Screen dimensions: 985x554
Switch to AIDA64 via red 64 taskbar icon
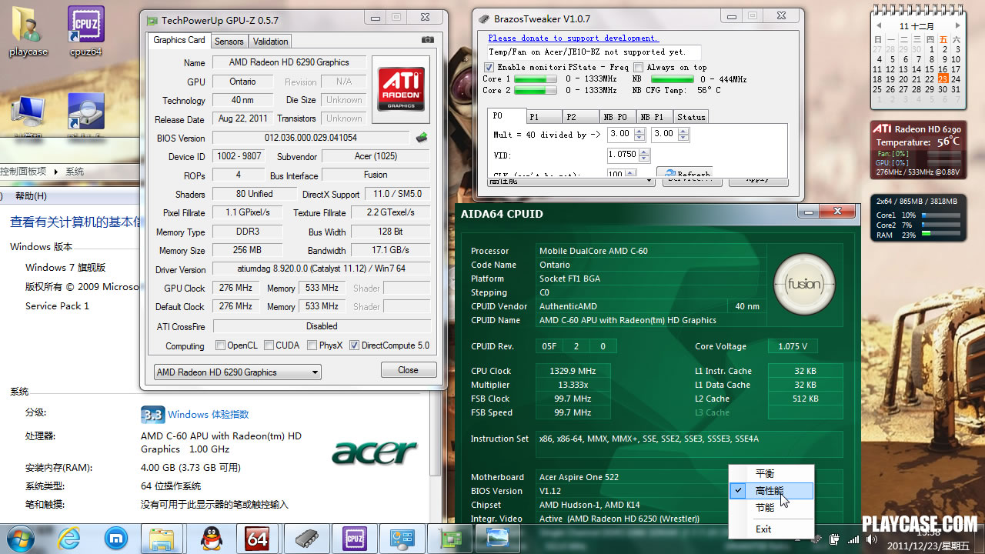257,538
